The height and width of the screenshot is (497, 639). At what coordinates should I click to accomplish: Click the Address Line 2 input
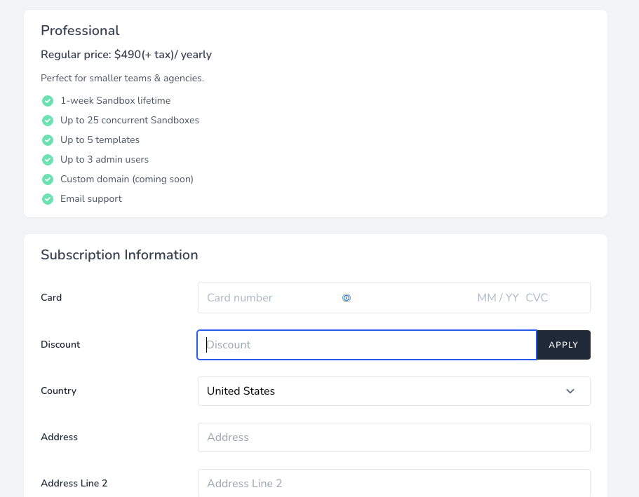394,483
